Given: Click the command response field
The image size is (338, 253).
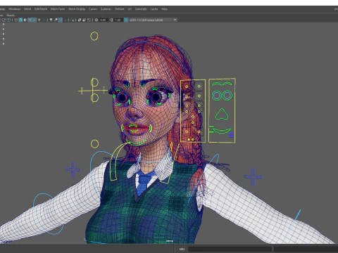Looking at the screenshot, I should pos(306,249).
